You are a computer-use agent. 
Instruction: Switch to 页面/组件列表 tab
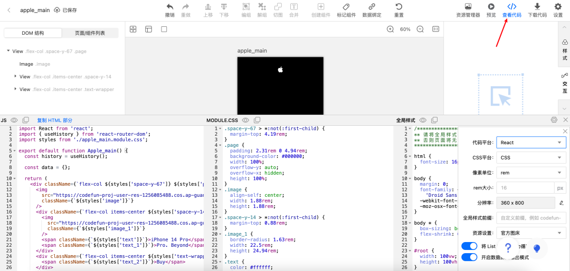90,33
